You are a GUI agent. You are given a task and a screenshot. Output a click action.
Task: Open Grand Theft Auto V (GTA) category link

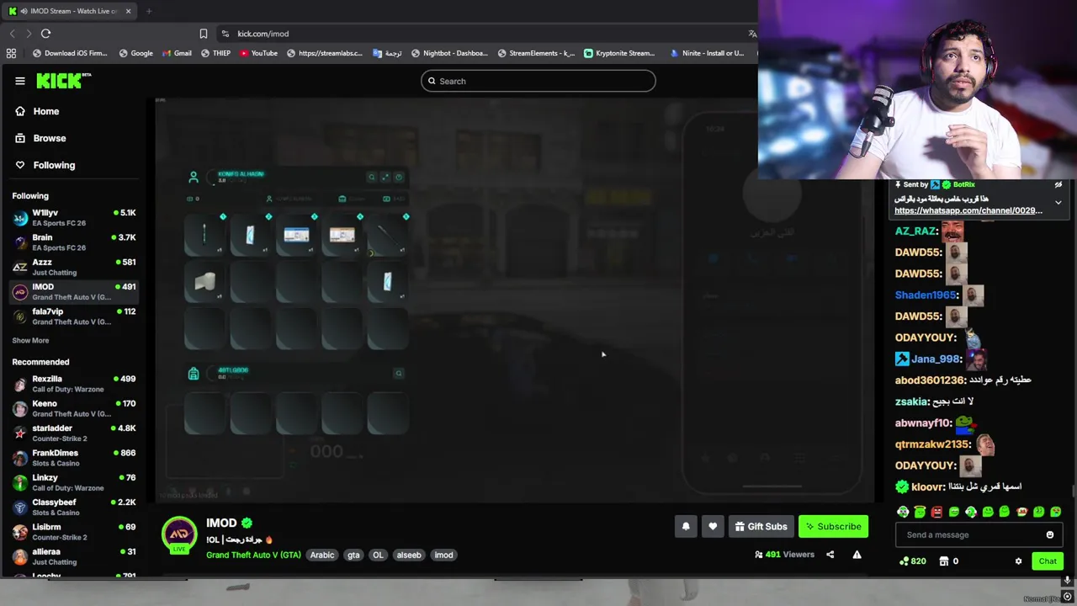[x=253, y=555]
